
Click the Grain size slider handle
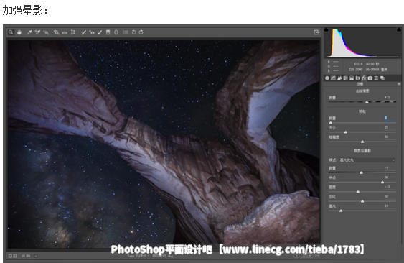[346, 132]
